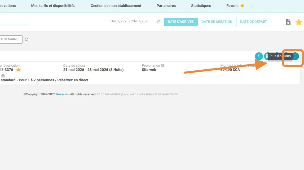Open the Statistiques menu
The height and width of the screenshot is (170, 304).
pos(201,6)
